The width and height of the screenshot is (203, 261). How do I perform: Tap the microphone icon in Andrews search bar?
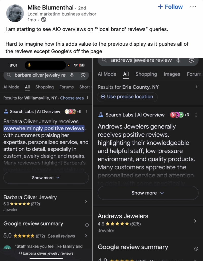(x=179, y=60)
